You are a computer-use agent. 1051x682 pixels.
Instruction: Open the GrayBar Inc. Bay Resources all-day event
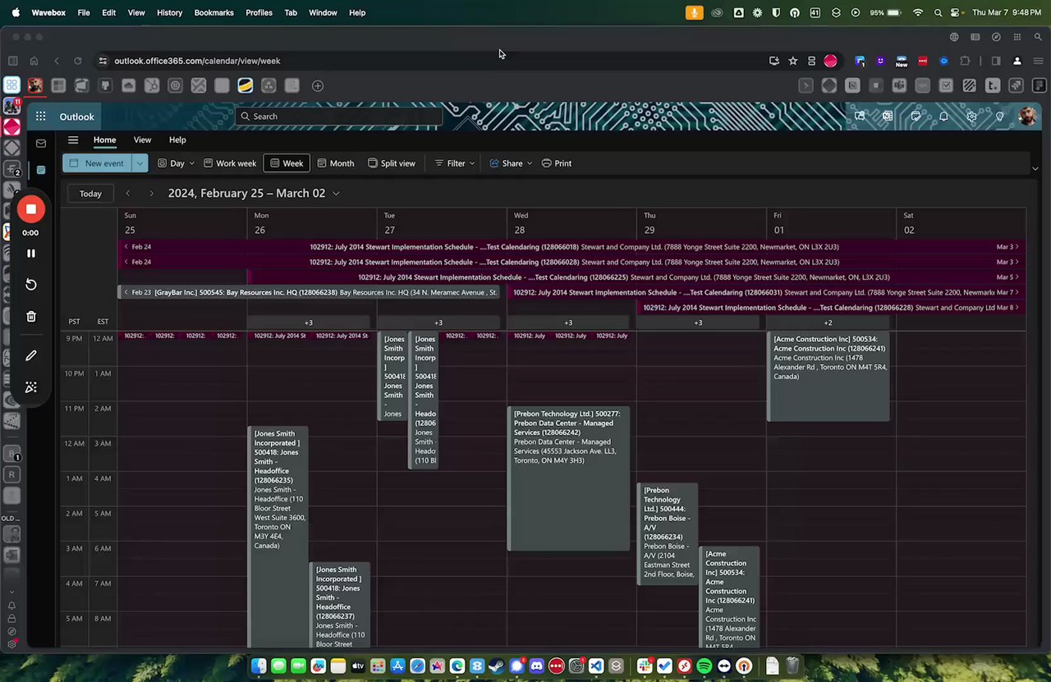coord(309,292)
